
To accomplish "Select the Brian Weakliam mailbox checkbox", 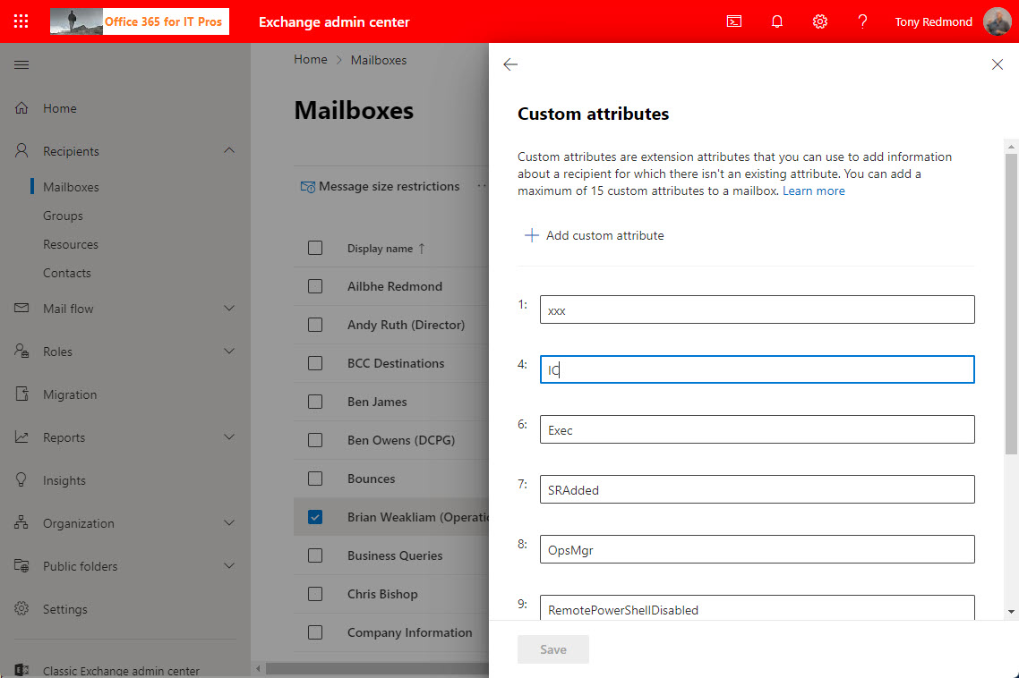I will (315, 517).
